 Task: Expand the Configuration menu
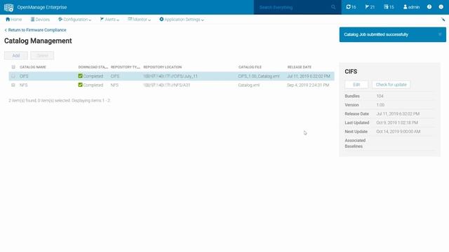pyautogui.click(x=74, y=20)
